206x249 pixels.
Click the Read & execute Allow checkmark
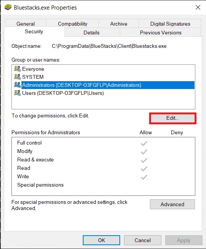[144, 160]
